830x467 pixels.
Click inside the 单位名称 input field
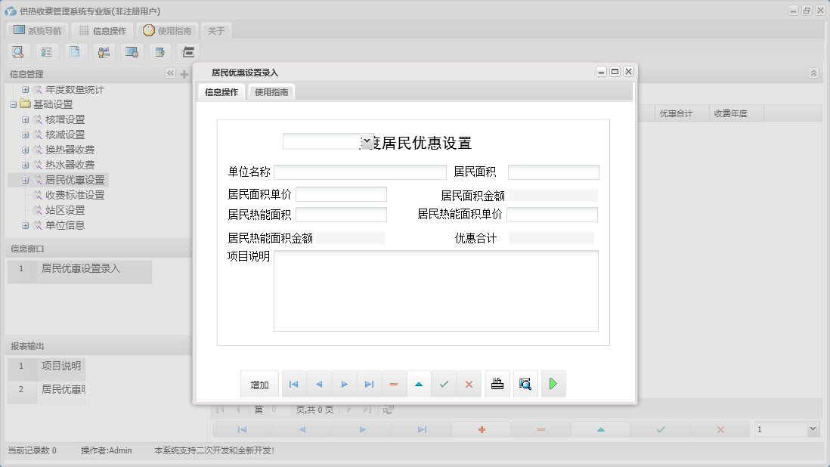361,172
